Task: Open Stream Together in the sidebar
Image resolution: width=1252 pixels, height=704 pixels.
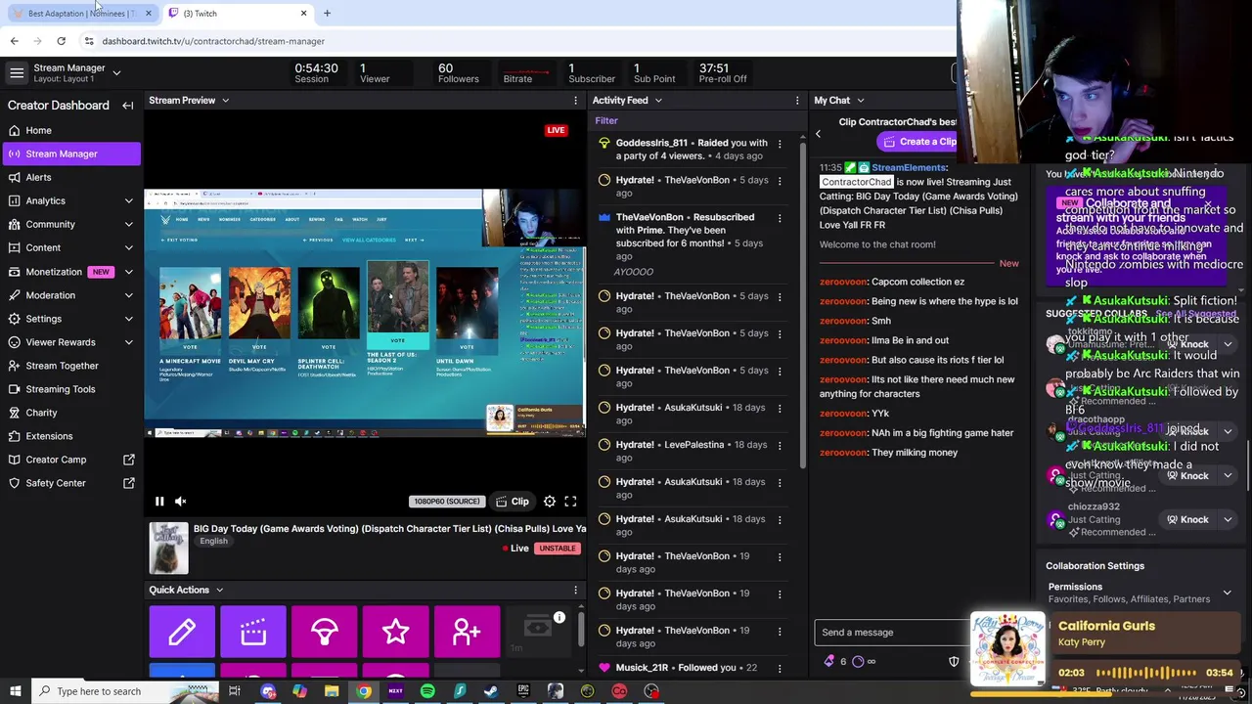Action: tap(70, 366)
